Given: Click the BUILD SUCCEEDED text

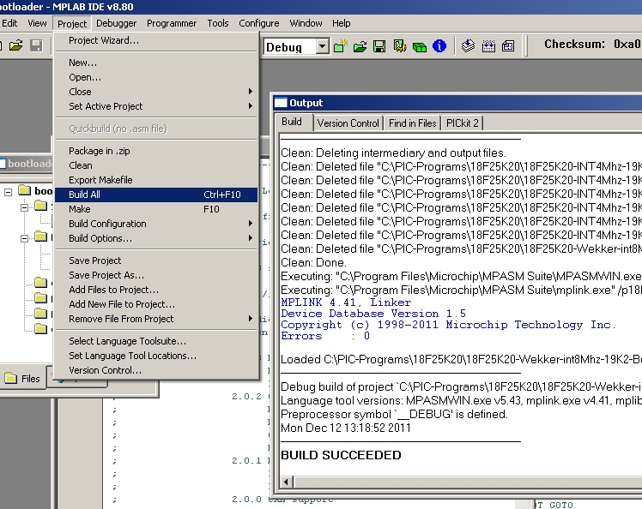Looking at the screenshot, I should tap(341, 455).
